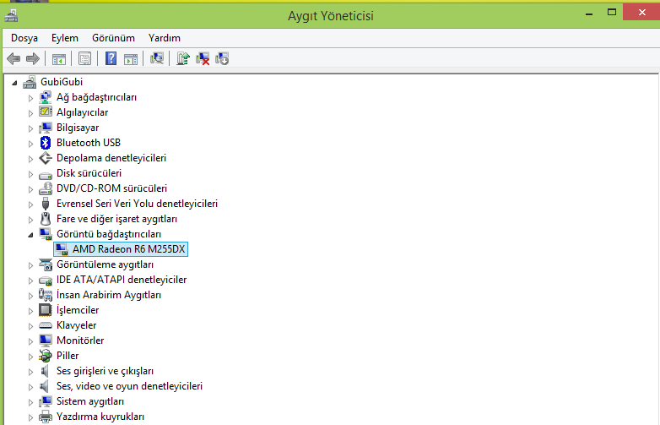660x425 pixels.
Task: Select the Depolama denetleyicileri label
Action: pos(111,158)
